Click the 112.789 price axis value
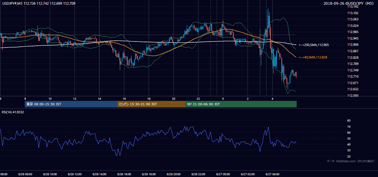The height and width of the screenshot is (177, 378). click(x=352, y=64)
